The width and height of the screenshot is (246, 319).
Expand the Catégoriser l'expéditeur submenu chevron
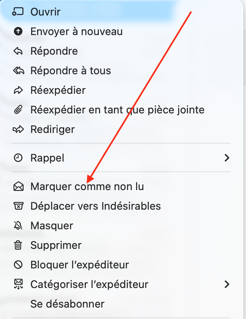click(x=227, y=284)
